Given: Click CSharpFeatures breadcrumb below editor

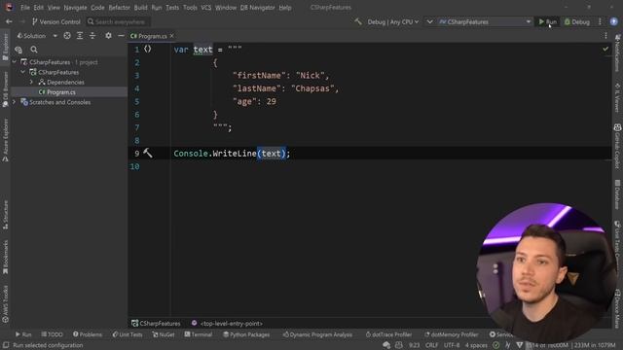Looking at the screenshot, I should click(x=156, y=324).
